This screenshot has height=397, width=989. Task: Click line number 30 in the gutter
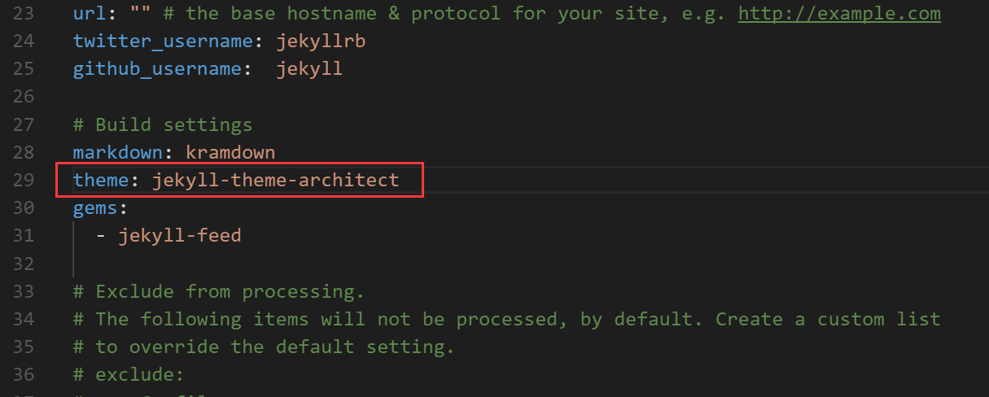[24, 208]
